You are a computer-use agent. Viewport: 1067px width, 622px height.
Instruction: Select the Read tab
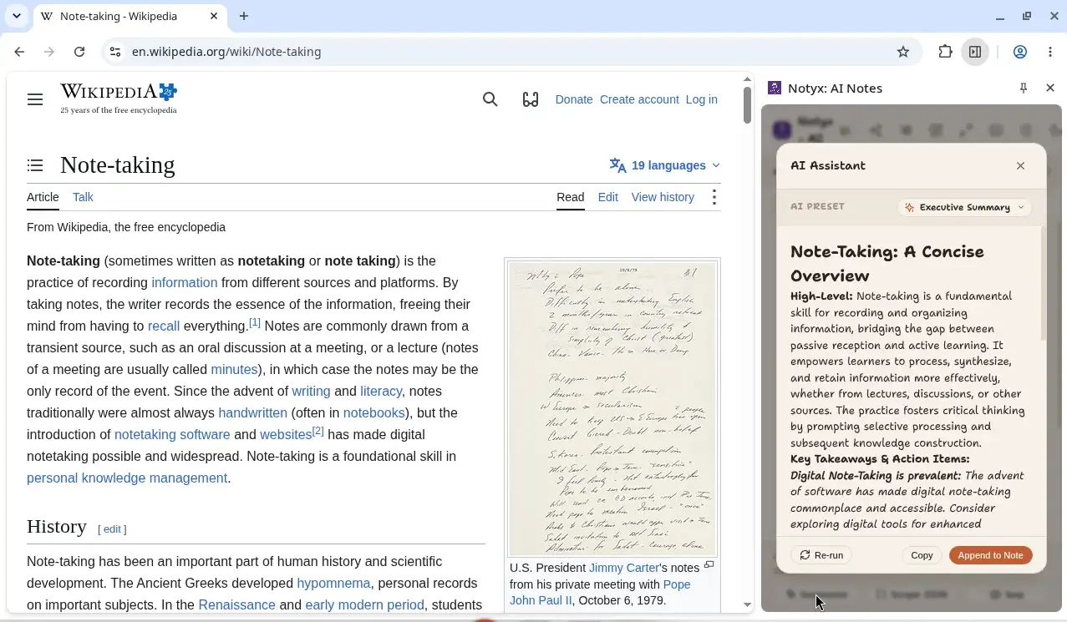point(570,197)
